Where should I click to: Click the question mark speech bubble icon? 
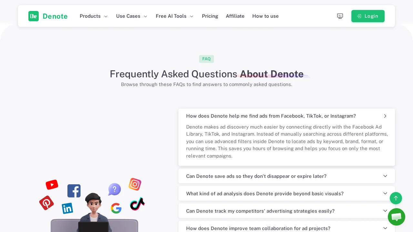pos(115,189)
